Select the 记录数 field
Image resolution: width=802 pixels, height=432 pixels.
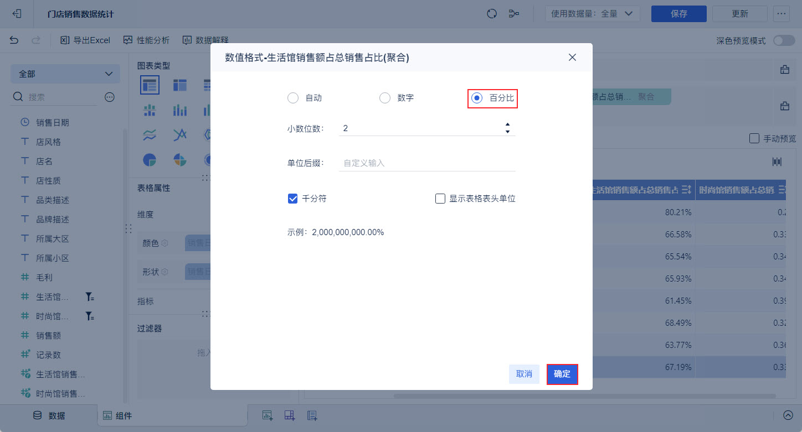coord(48,355)
